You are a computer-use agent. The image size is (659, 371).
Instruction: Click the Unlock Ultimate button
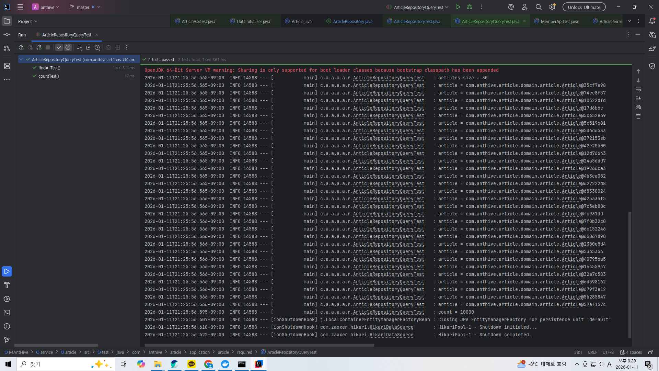tap(584, 7)
